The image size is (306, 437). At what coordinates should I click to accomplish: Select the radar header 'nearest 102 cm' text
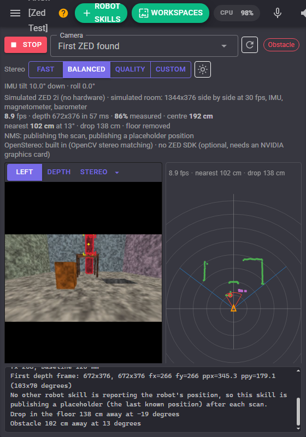218,173
